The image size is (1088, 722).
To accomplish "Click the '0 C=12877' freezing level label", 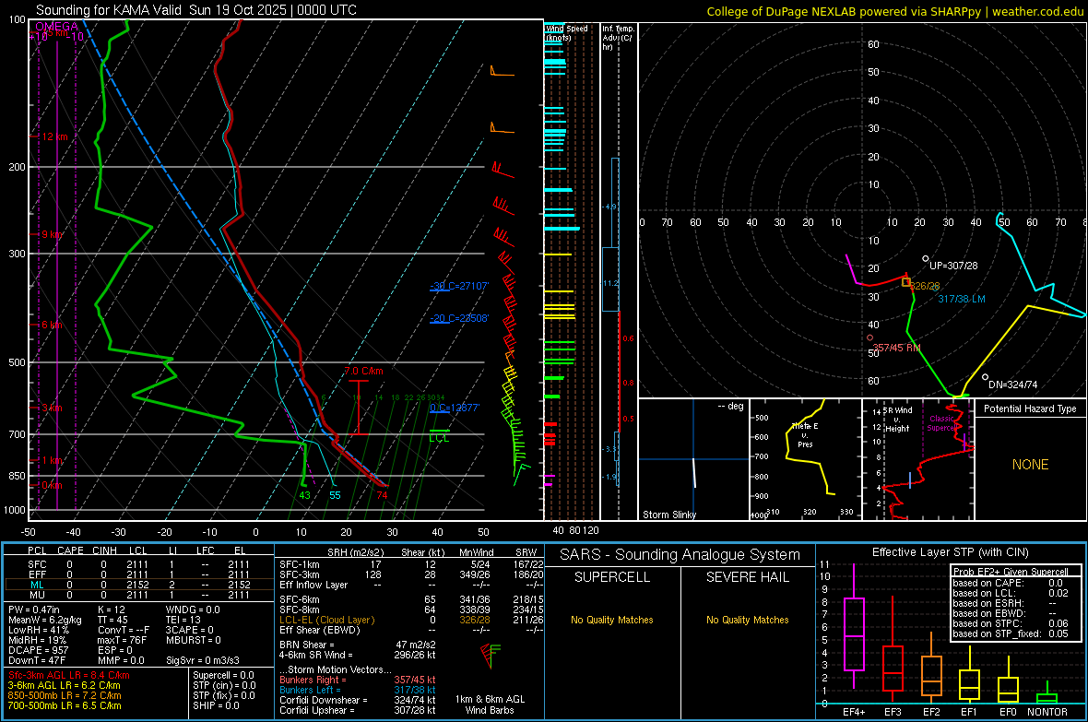I will tap(455, 408).
